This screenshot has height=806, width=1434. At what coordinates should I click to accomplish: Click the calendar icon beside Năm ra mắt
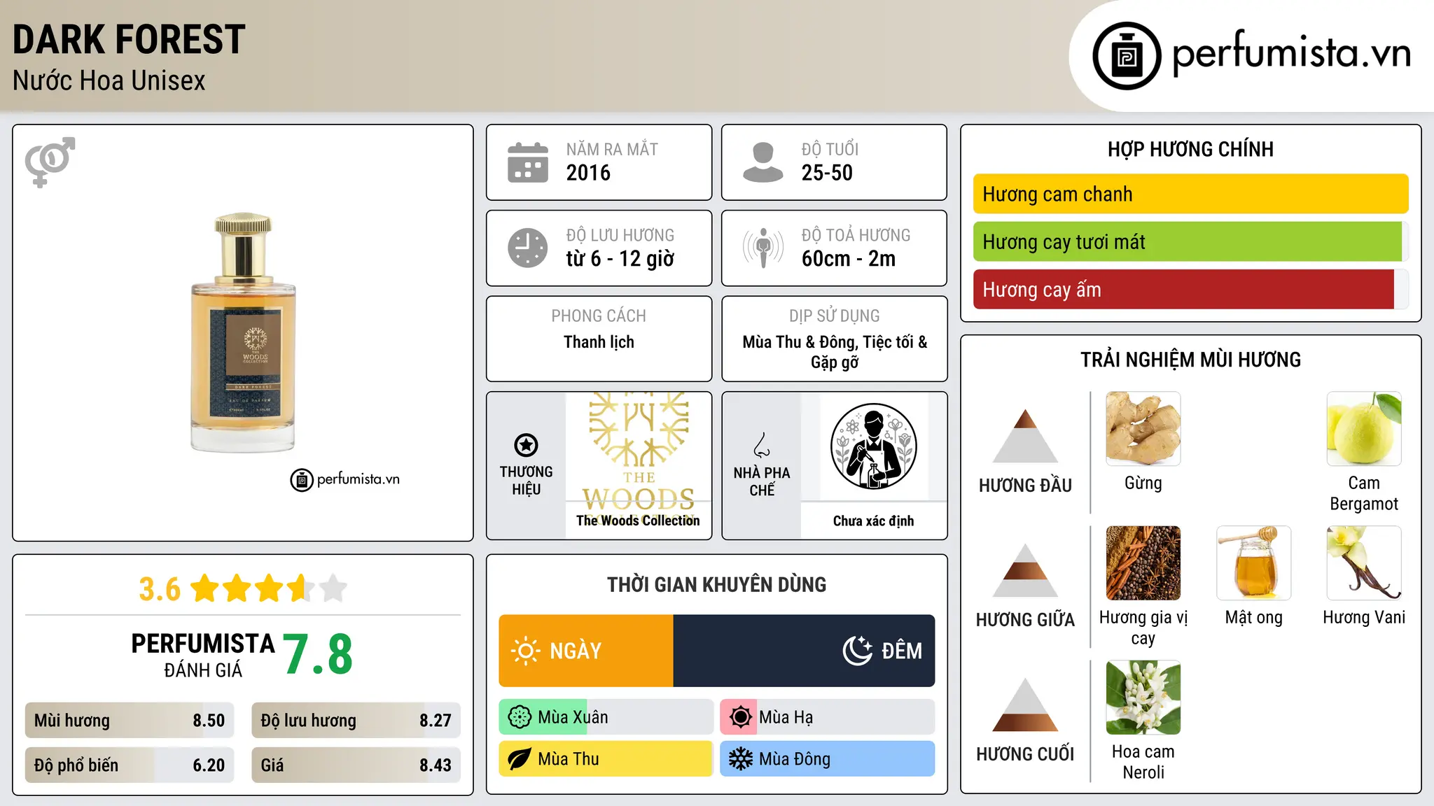tap(528, 162)
